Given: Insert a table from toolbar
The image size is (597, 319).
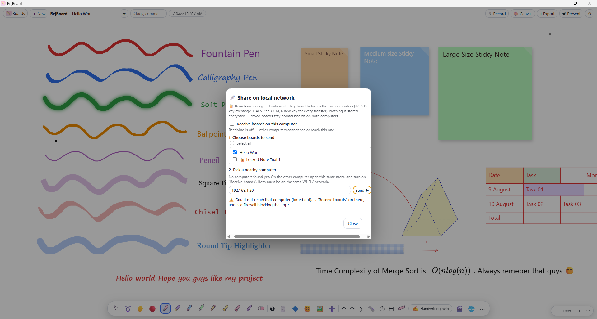Looking at the screenshot, I should [391, 308].
